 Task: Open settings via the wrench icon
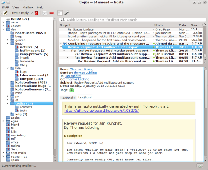point(67,13)
